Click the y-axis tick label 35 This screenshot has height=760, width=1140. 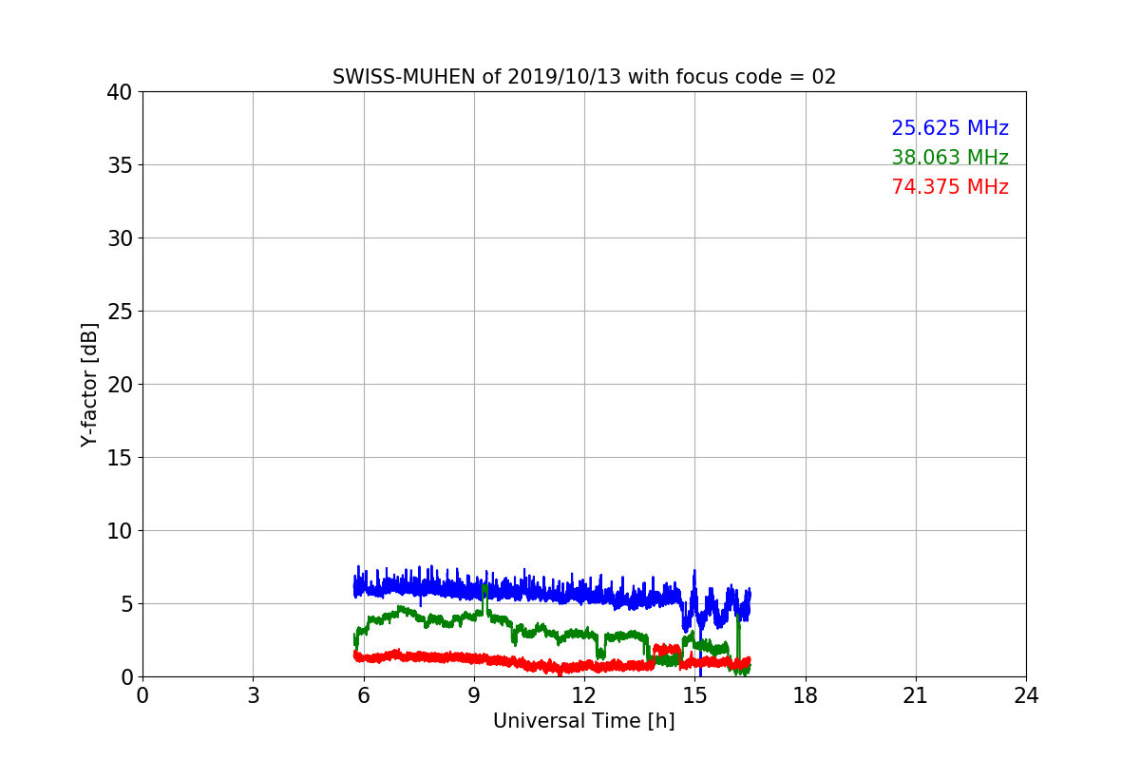pyautogui.click(x=119, y=165)
